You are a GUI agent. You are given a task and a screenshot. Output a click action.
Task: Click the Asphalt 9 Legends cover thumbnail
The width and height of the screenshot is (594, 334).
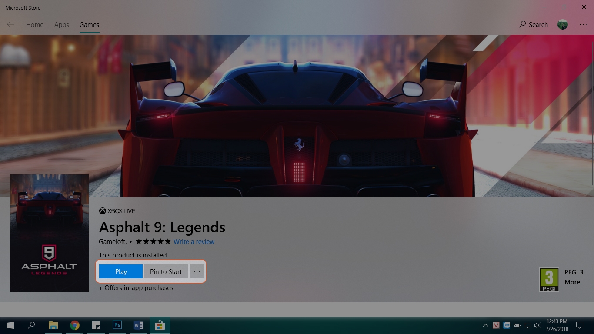tap(50, 233)
